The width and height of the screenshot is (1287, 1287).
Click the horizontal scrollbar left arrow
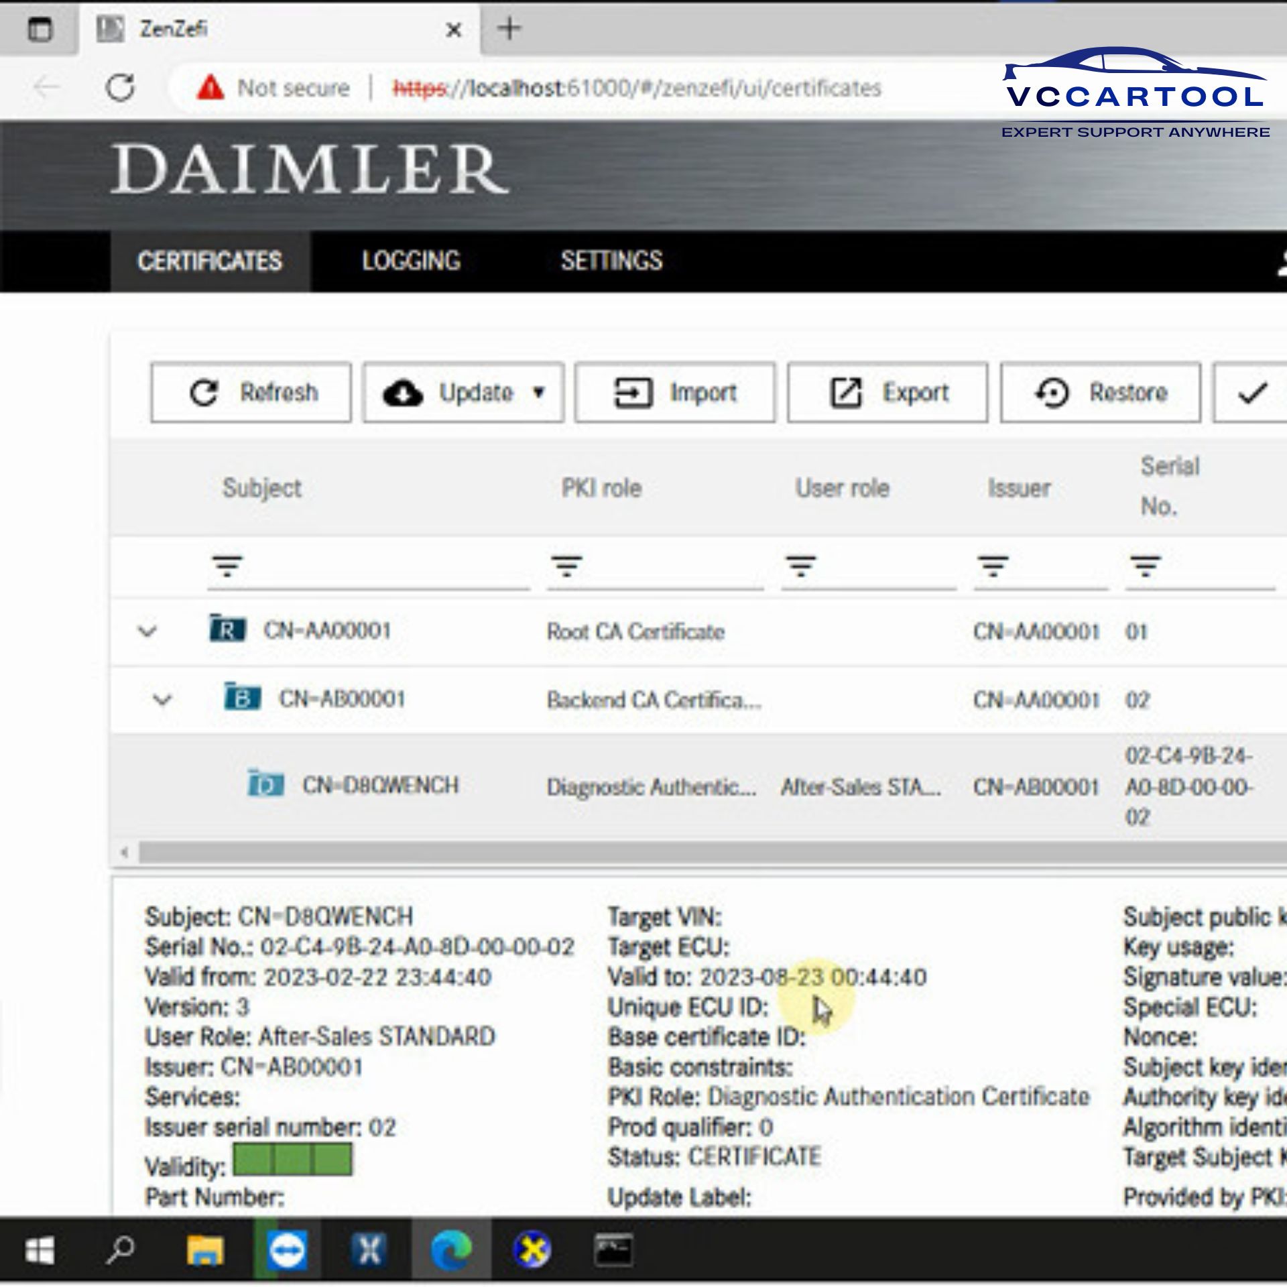pos(124,853)
